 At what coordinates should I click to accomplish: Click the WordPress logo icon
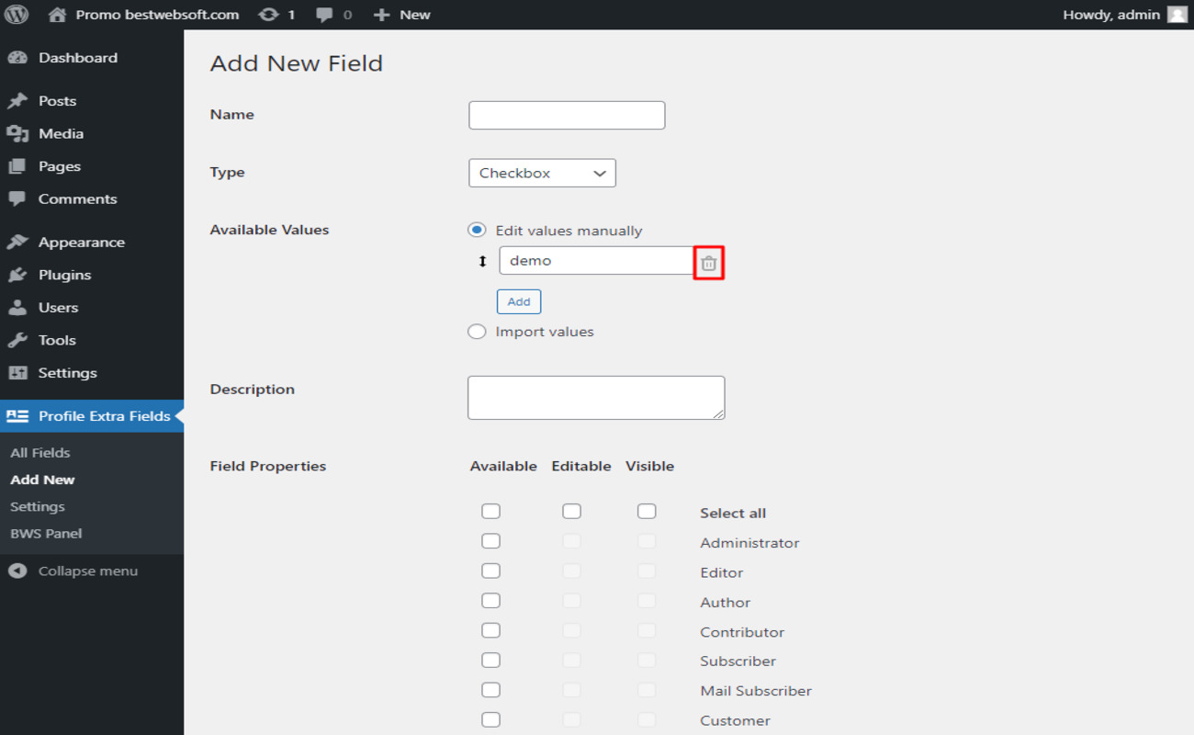click(17, 15)
